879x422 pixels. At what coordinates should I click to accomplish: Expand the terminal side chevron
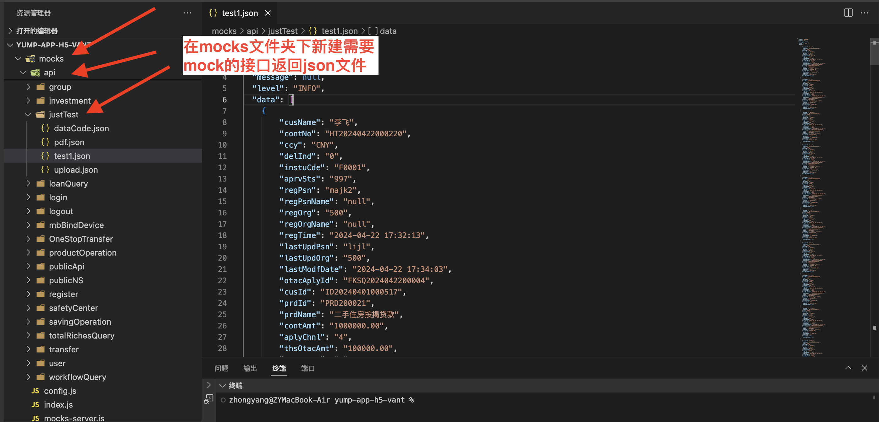point(209,385)
